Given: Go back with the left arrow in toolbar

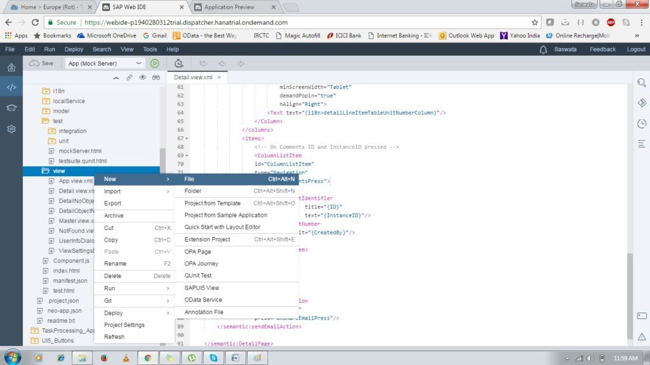Looking at the screenshot, I should [222, 63].
